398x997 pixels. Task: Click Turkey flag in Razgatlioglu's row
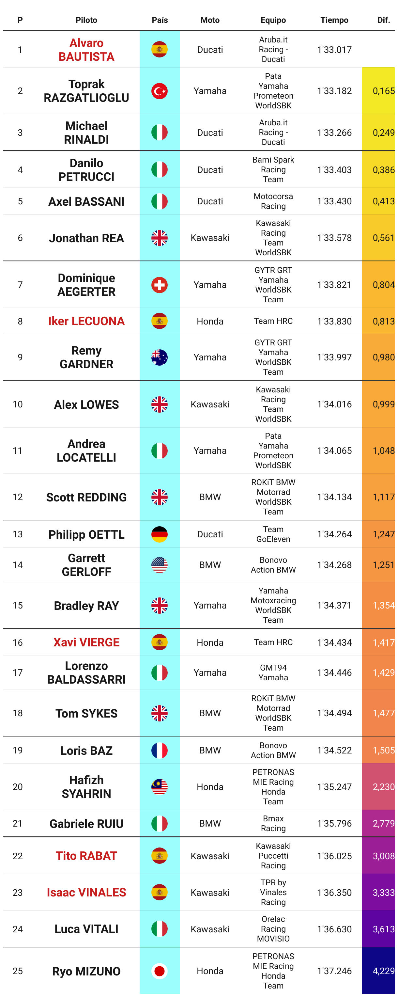[x=159, y=91]
